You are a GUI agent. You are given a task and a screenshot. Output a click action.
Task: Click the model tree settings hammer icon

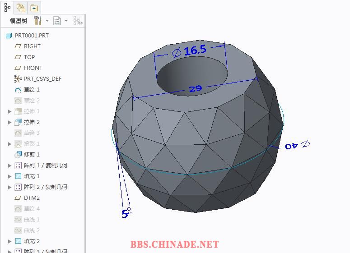[37, 21]
